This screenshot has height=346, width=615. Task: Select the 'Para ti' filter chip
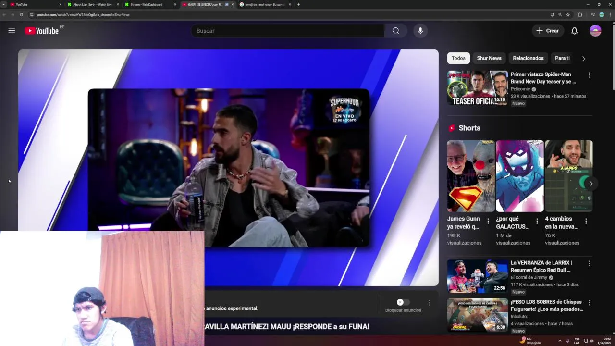coord(562,58)
